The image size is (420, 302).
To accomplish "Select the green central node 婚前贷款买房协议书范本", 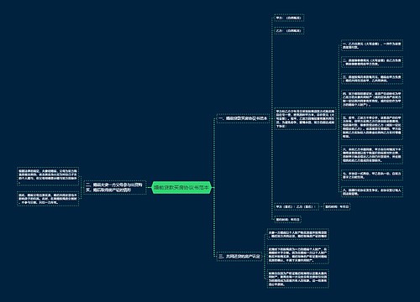I will (x=181, y=188).
